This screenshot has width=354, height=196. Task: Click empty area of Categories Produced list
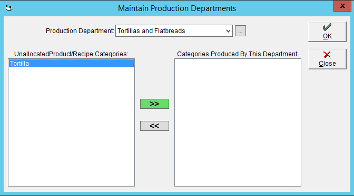click(238, 122)
